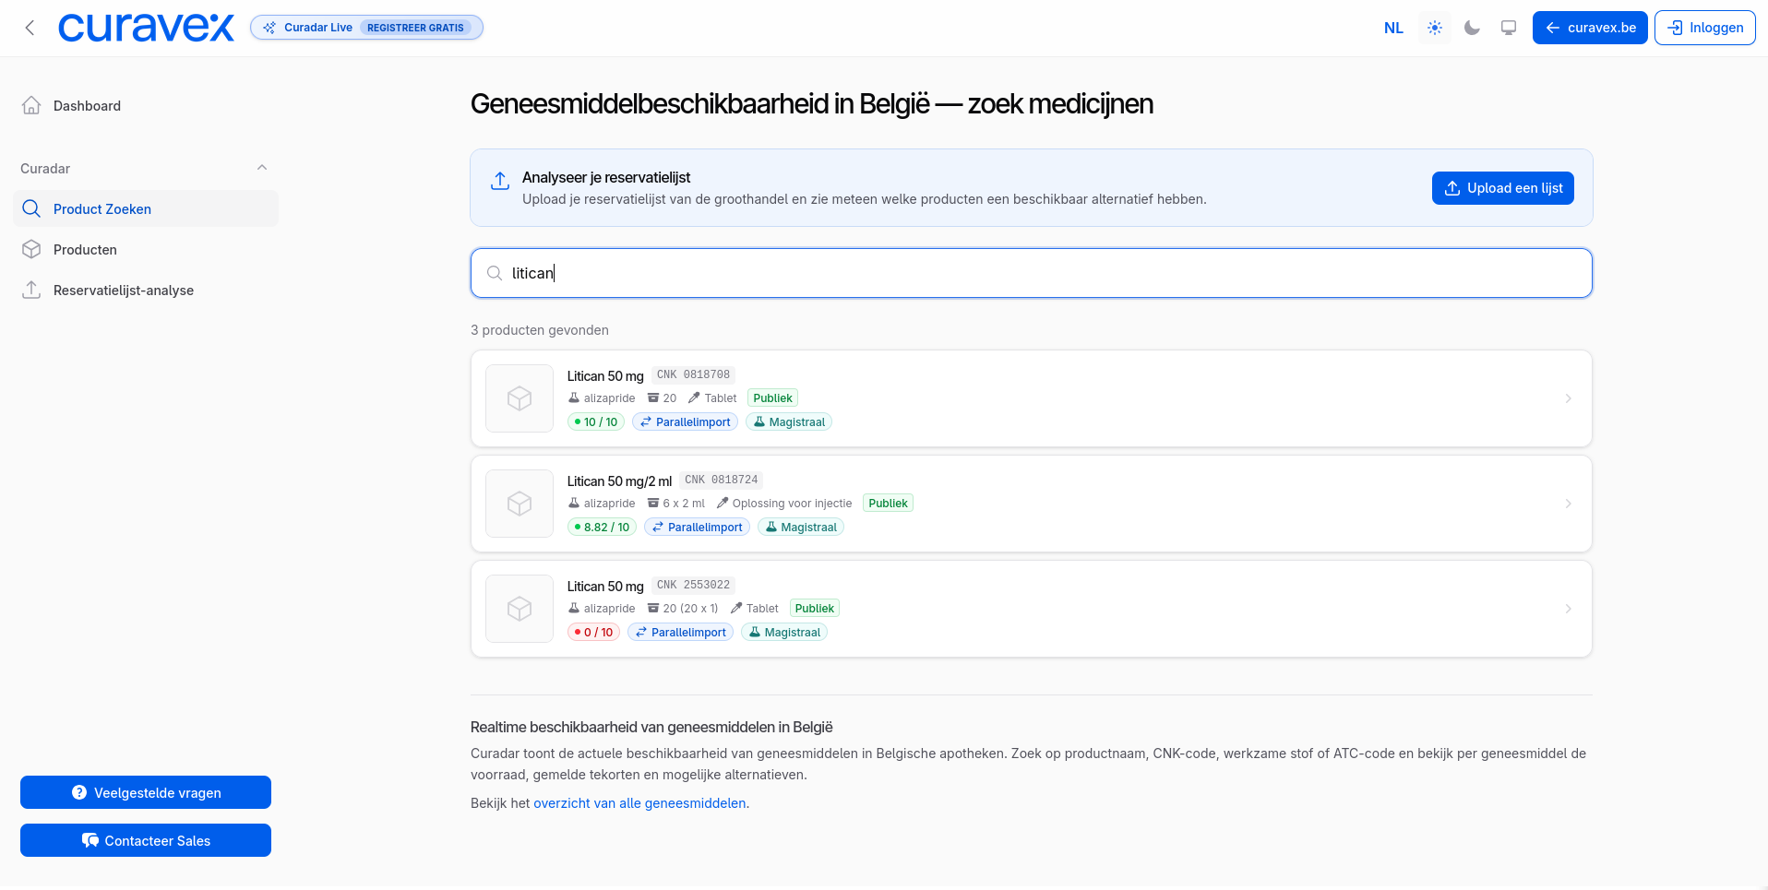The width and height of the screenshot is (1768, 890).
Task: Click CNK 0818724 code label
Action: coord(722,481)
